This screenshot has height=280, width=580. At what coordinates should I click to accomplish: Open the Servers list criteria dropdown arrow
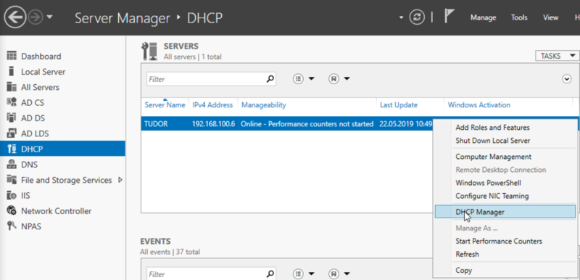click(312, 79)
